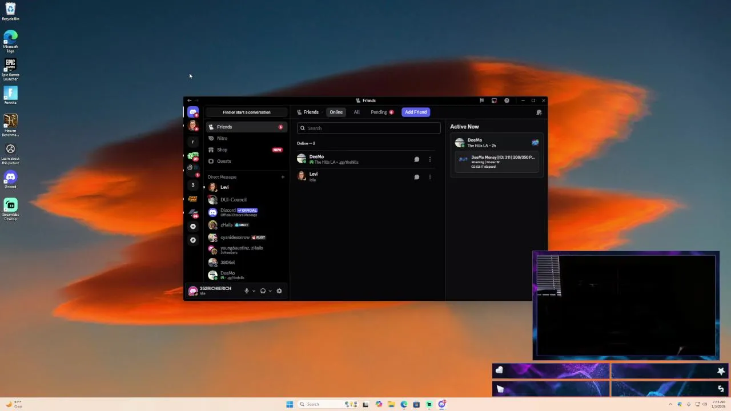The image size is (731, 411).
Task: Open DeeMo direct message in sidebar
Action: point(246,275)
